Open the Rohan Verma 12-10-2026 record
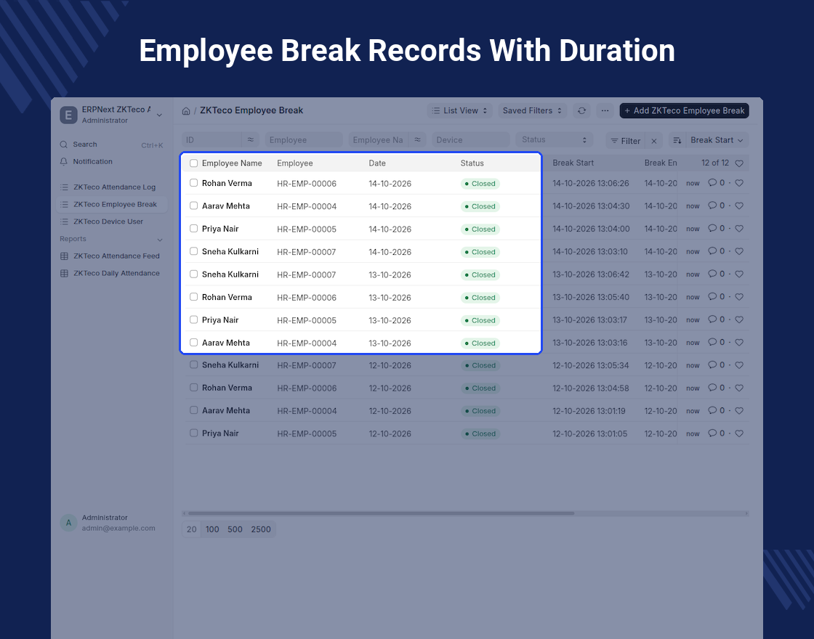The height and width of the screenshot is (639, 814). point(227,388)
